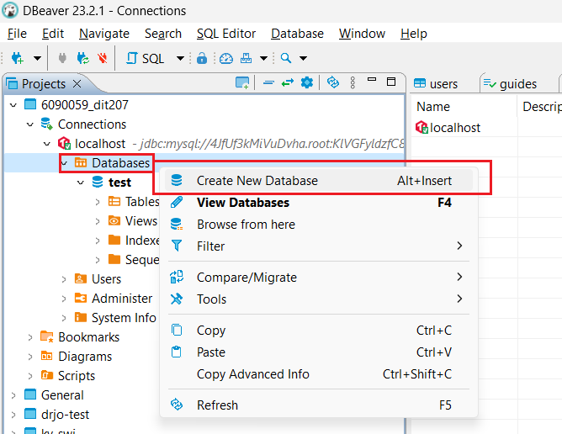Click the Search magnifier icon
The height and width of the screenshot is (434, 562).
click(286, 58)
